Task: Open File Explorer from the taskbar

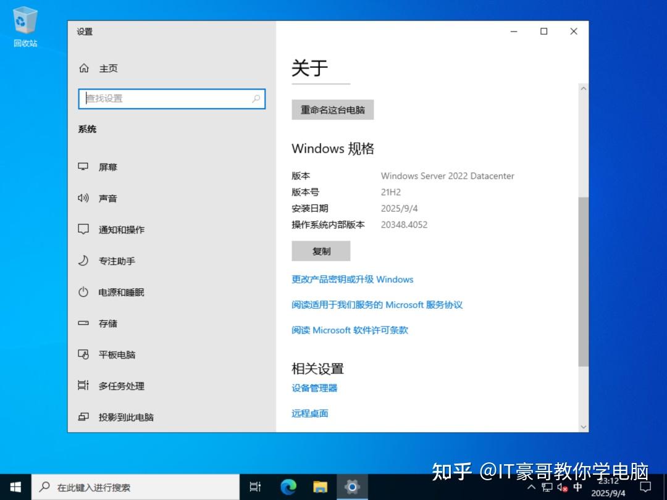Action: 320,487
